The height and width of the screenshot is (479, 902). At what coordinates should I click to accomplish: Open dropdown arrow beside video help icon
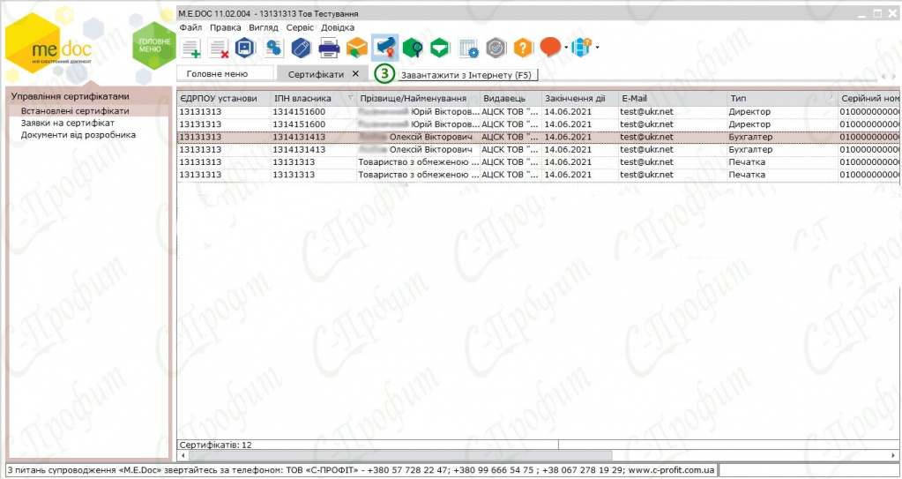(597, 48)
